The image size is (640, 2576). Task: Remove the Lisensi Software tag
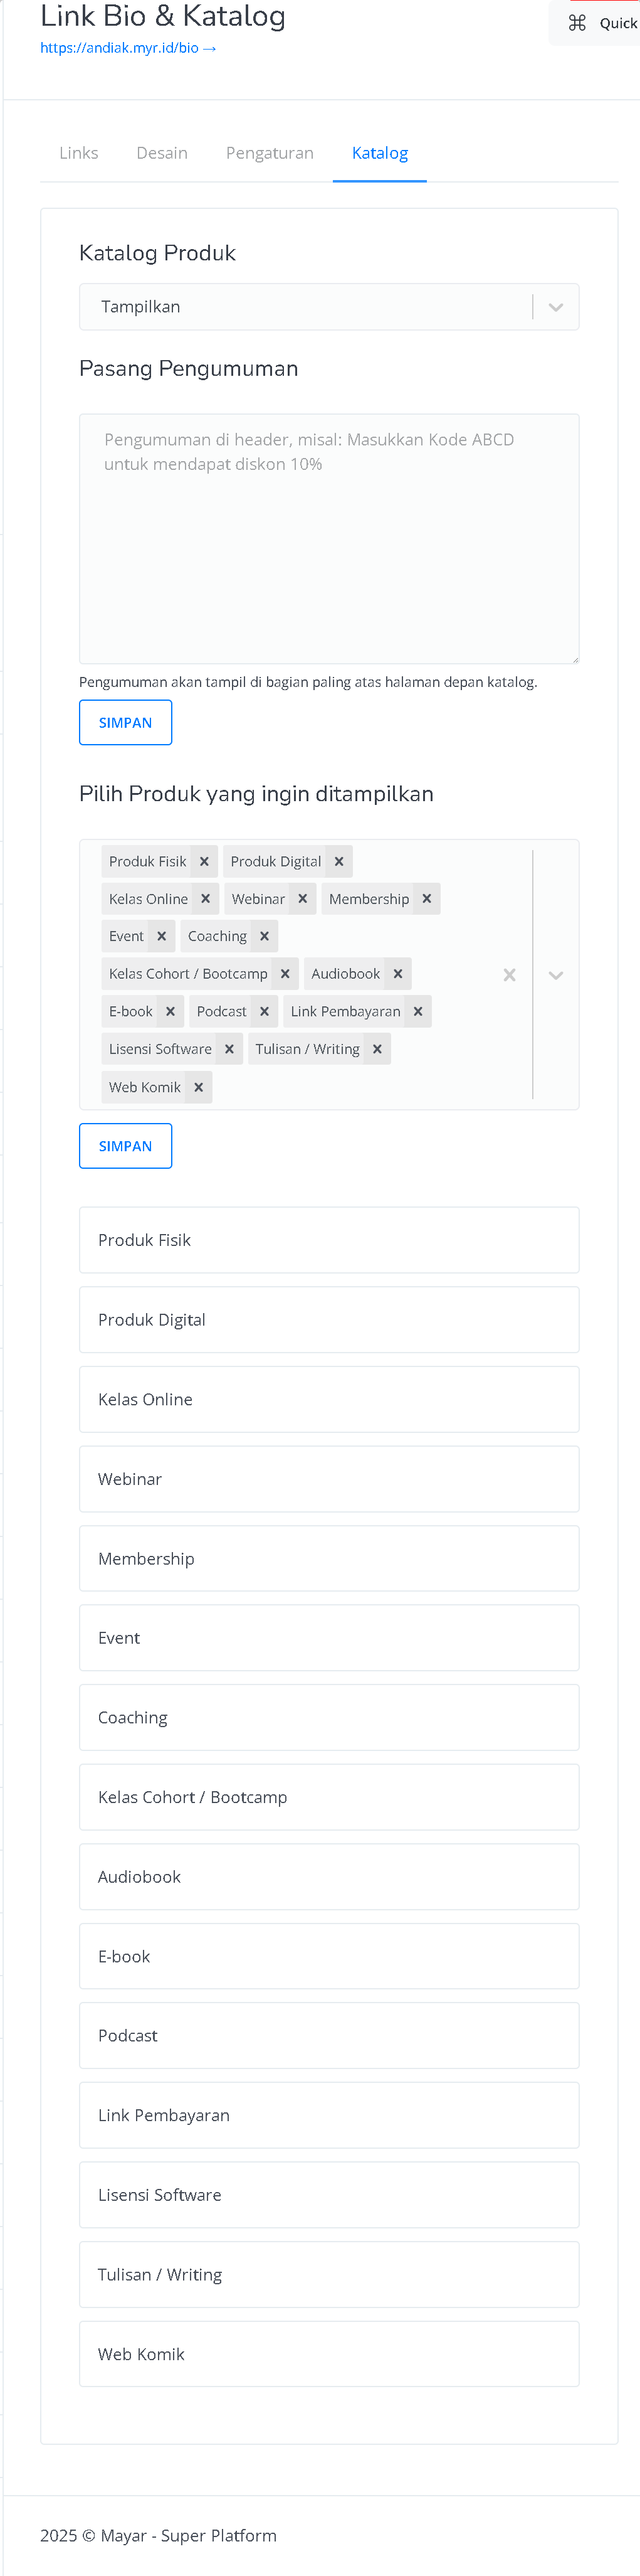click(x=229, y=1049)
